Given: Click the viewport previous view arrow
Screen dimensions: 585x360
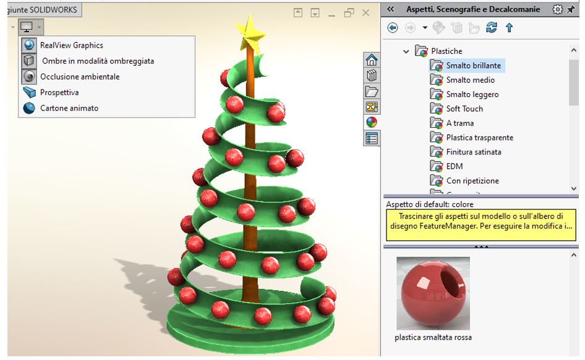Looking at the screenshot, I should [x=298, y=13].
